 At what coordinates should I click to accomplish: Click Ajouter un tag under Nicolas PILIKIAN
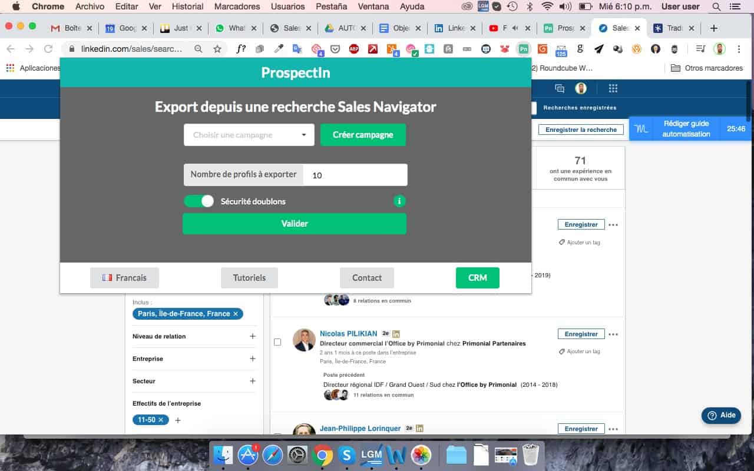tap(580, 351)
